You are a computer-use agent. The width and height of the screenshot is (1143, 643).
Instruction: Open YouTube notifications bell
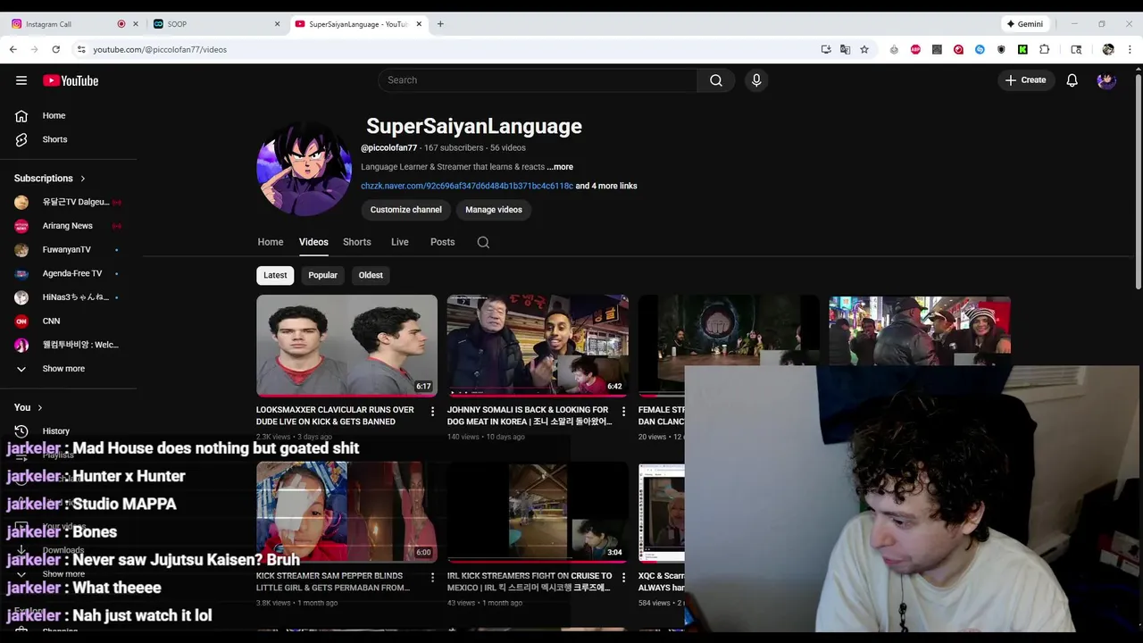click(1072, 80)
